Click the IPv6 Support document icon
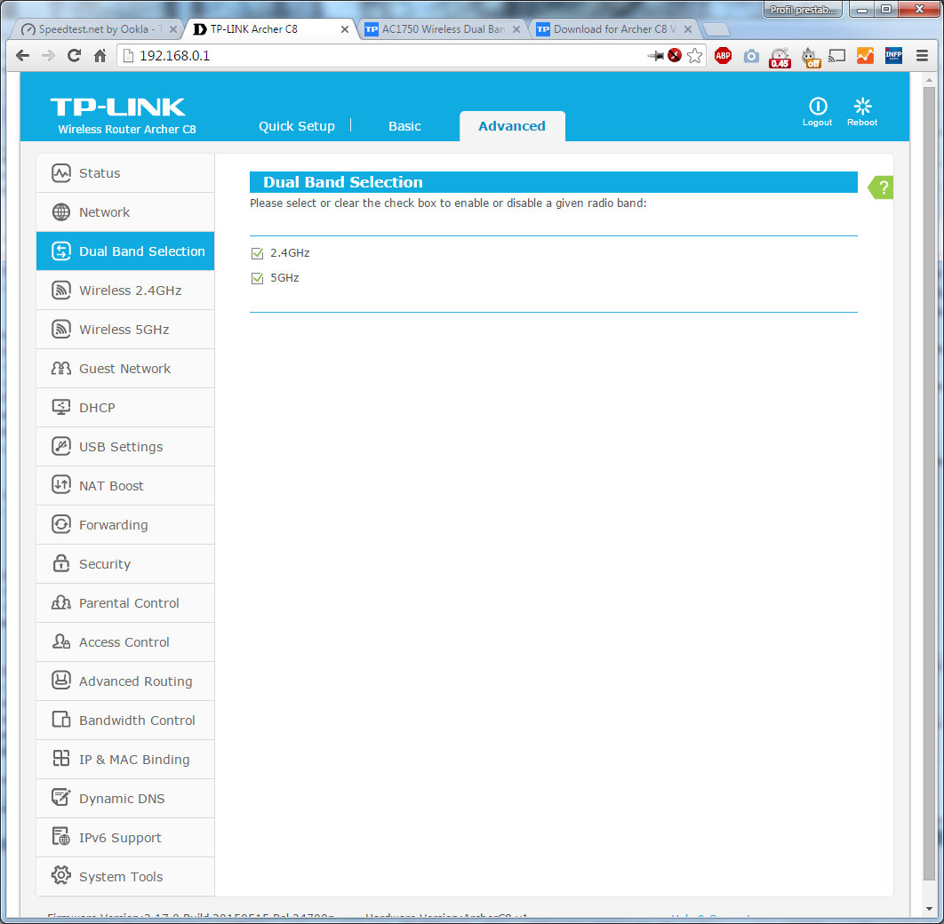Viewport: 944px width, 924px height. [x=60, y=837]
